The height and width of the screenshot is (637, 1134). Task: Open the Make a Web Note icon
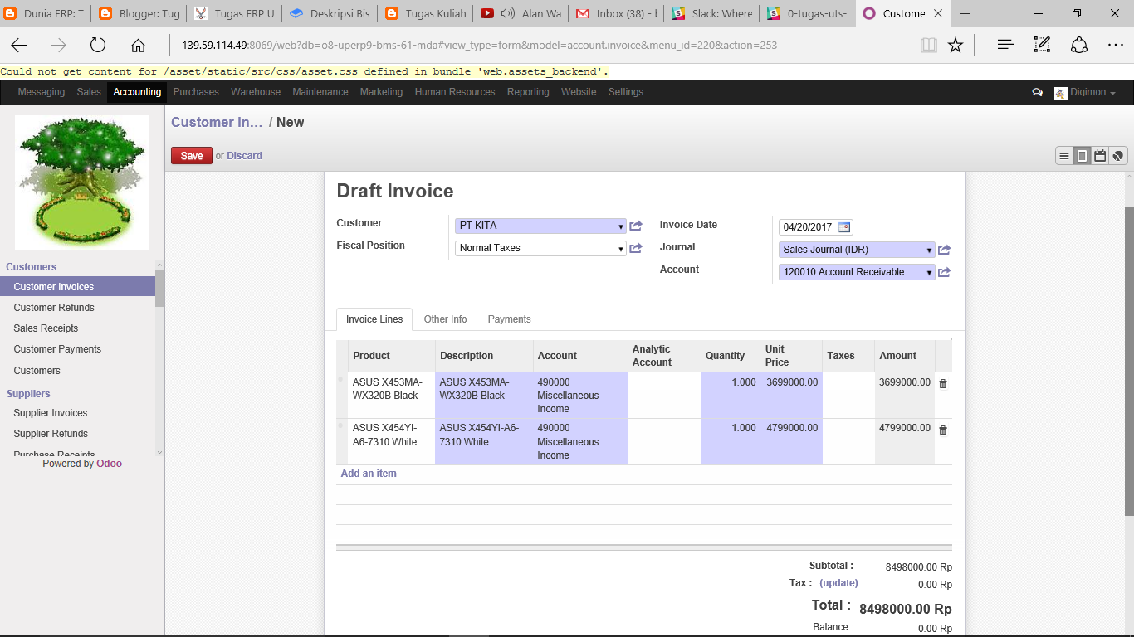[1043, 46]
